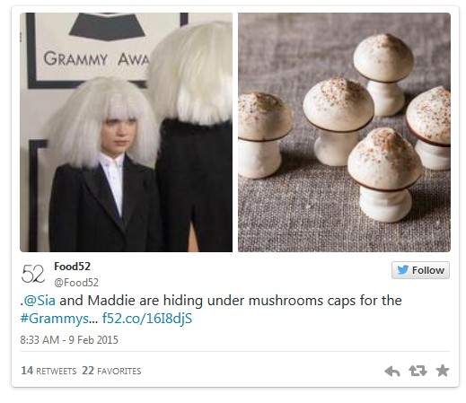Open the #Grammys hashtag
This screenshot has height=403, width=466.
tap(58, 319)
